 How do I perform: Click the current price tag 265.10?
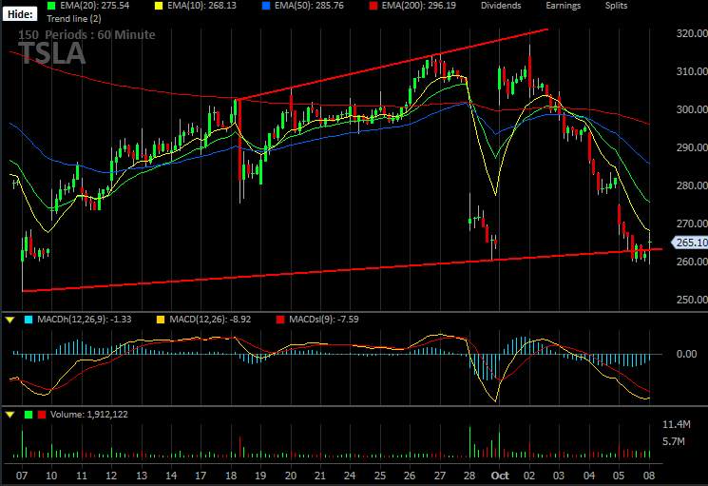690,243
